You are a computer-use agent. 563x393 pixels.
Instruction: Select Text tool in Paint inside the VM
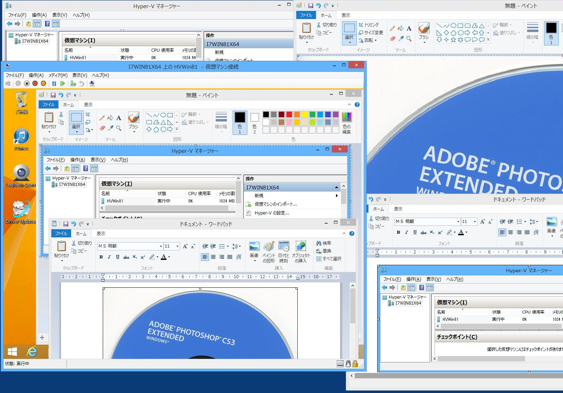pos(119,118)
